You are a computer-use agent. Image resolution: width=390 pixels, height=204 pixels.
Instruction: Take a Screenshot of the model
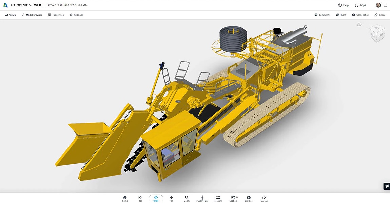(360, 15)
